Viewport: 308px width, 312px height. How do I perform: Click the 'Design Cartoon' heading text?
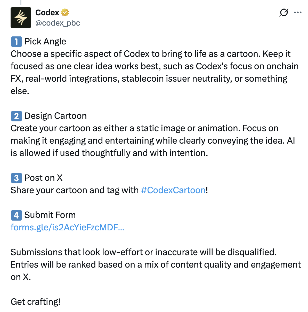click(55, 116)
